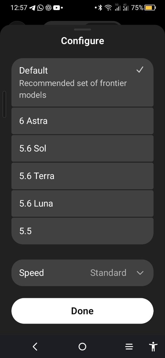The image size is (165, 358).
Task: Tap the sheet drag handle above Configure
Action: point(82,29)
